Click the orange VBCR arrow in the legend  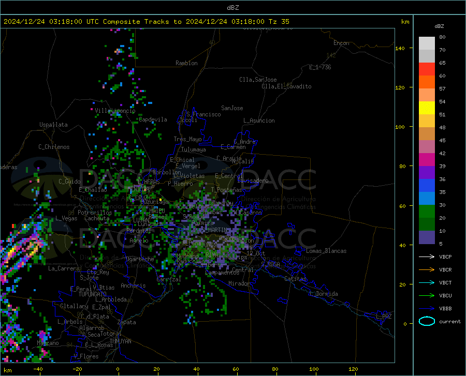tap(427, 270)
